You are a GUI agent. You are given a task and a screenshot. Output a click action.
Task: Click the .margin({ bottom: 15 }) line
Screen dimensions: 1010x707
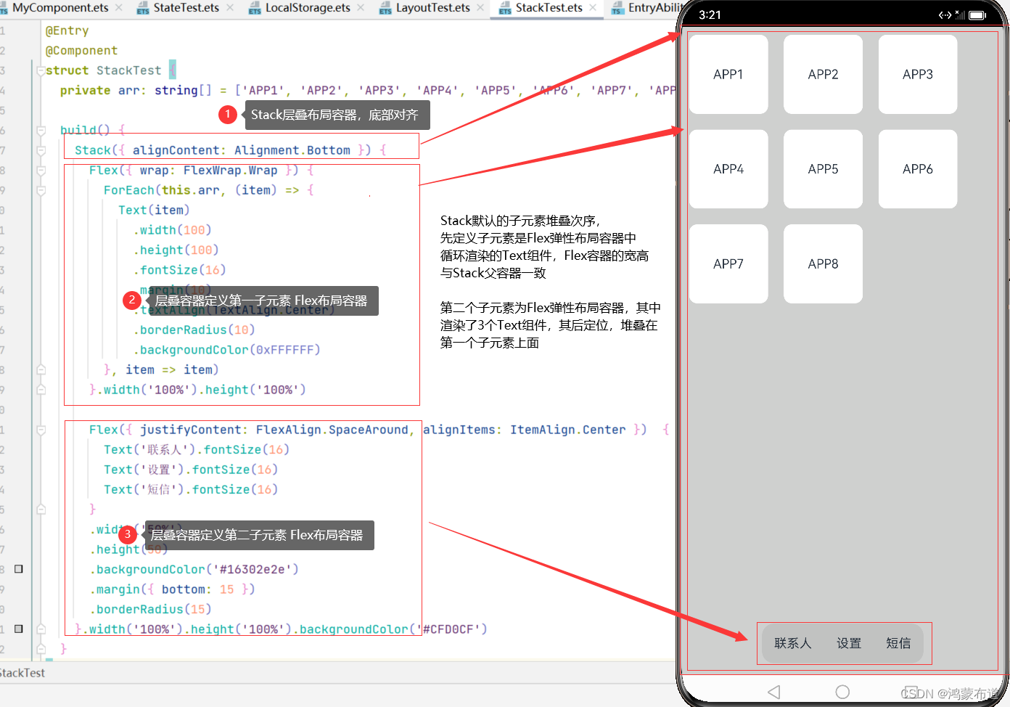pyautogui.click(x=172, y=589)
